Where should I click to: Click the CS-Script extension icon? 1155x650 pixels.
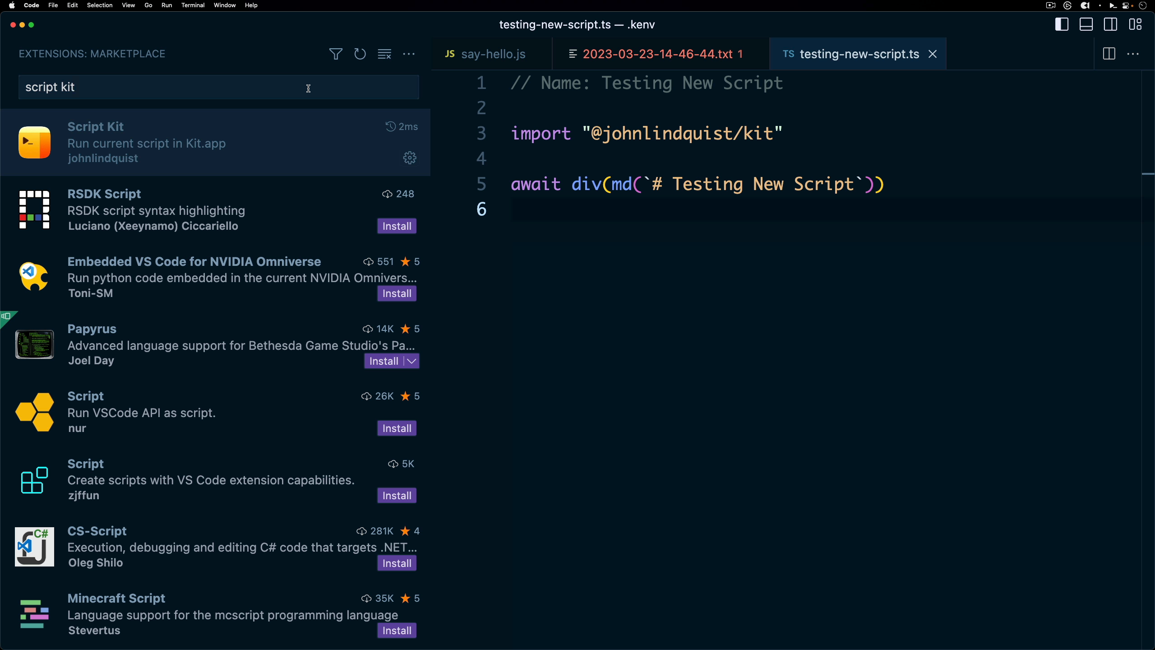35,547
